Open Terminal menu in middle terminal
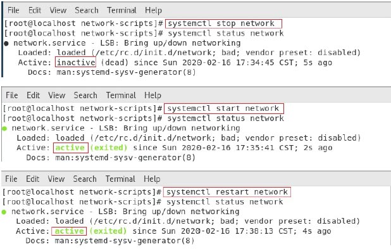The width and height of the screenshot is (391, 249). click(x=121, y=95)
